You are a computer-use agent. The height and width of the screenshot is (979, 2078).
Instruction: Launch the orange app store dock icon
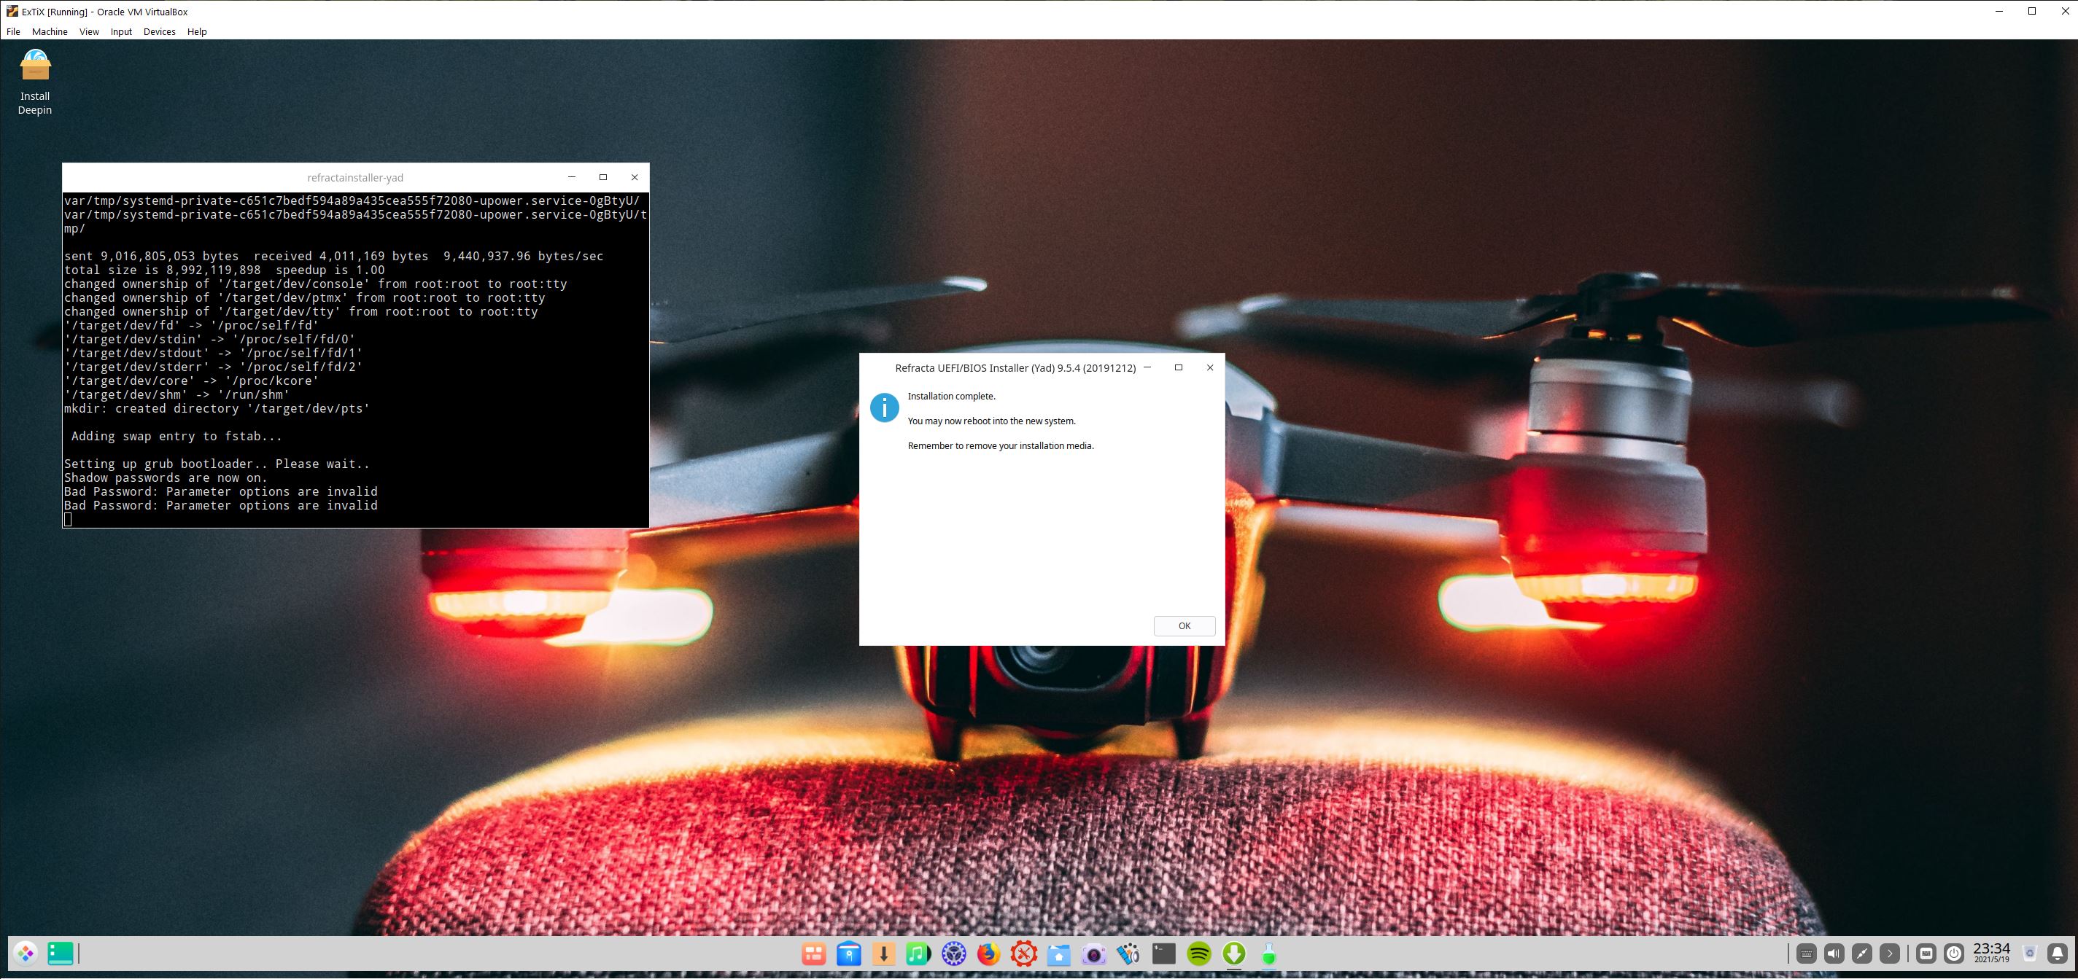pos(813,955)
